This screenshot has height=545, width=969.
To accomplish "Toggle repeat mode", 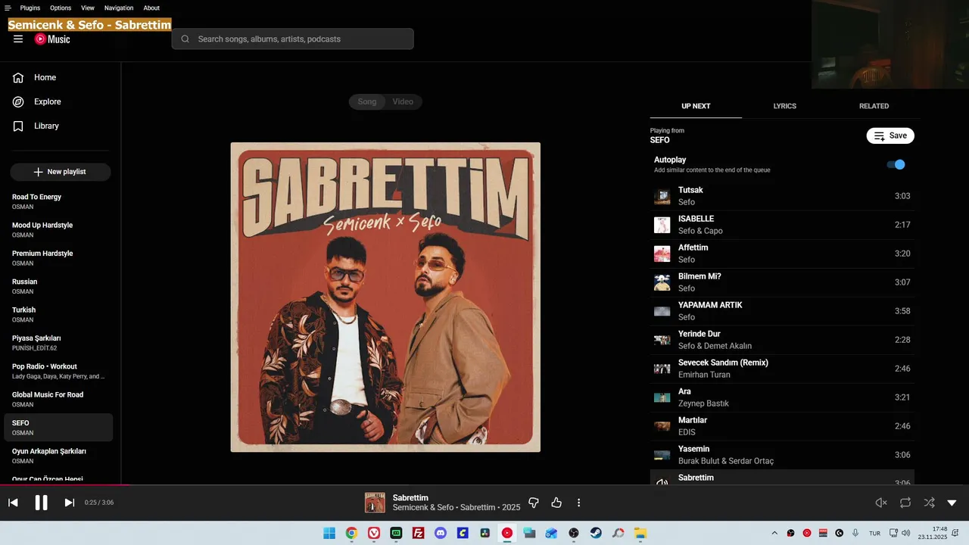I will tap(905, 503).
